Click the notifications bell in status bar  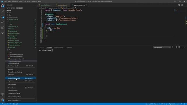[185, 104]
